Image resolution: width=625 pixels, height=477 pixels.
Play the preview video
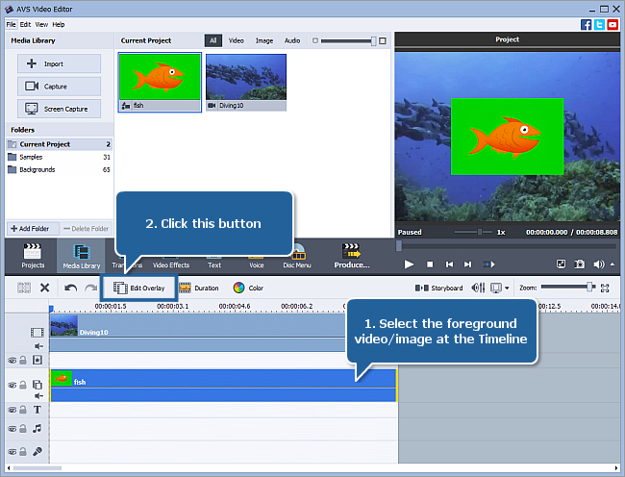[x=409, y=264]
